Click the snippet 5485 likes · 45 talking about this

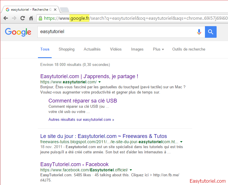point(102,175)
